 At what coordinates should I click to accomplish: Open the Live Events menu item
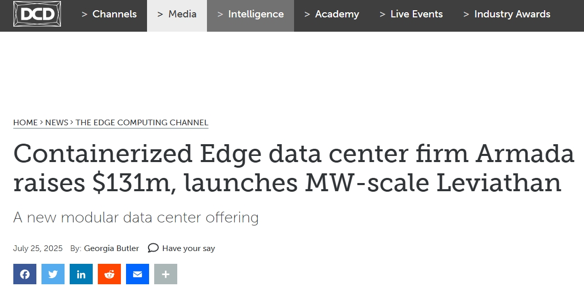click(x=411, y=14)
